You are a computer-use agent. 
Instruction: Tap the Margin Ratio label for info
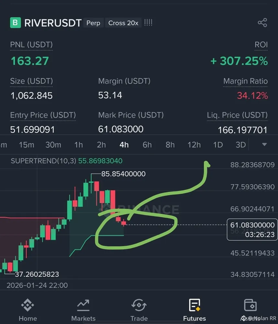coord(245,81)
